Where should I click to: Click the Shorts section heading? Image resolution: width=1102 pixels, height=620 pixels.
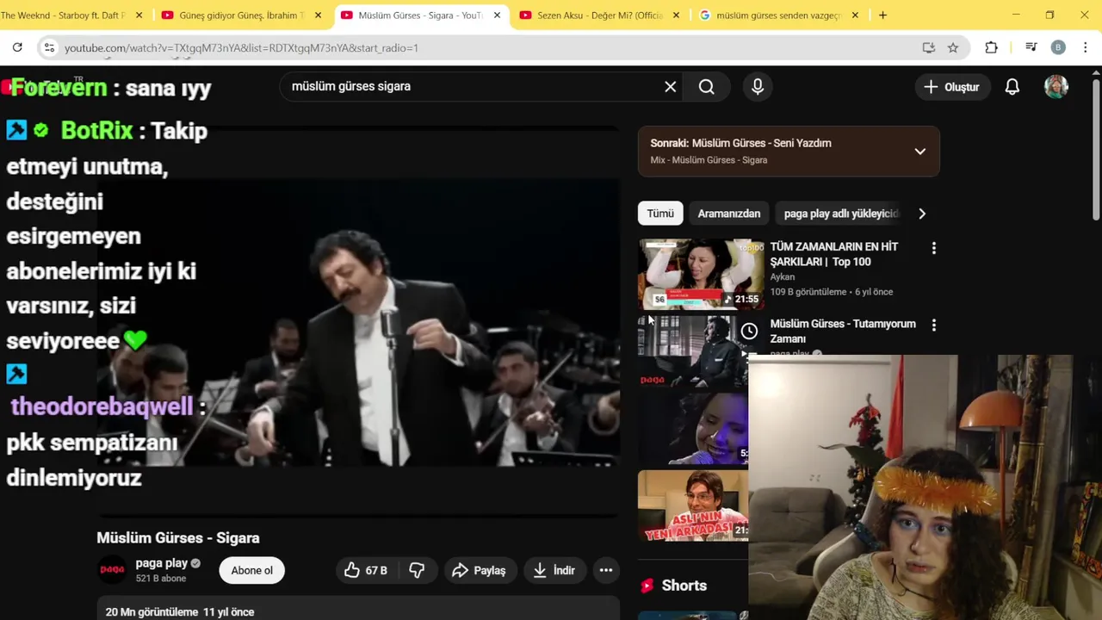(684, 586)
